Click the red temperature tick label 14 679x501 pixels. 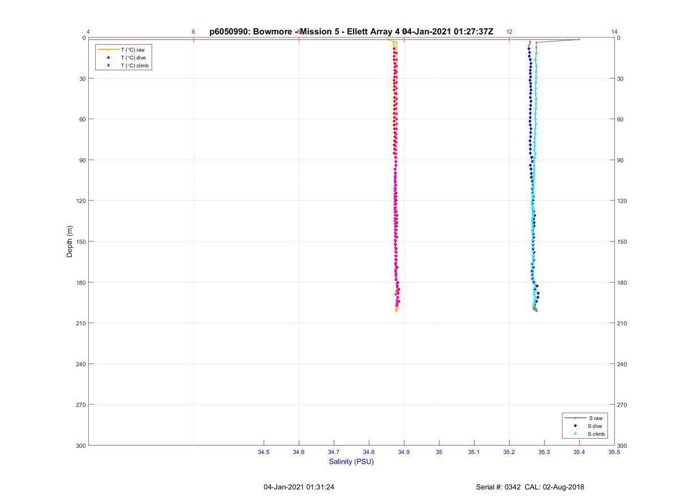[614, 32]
